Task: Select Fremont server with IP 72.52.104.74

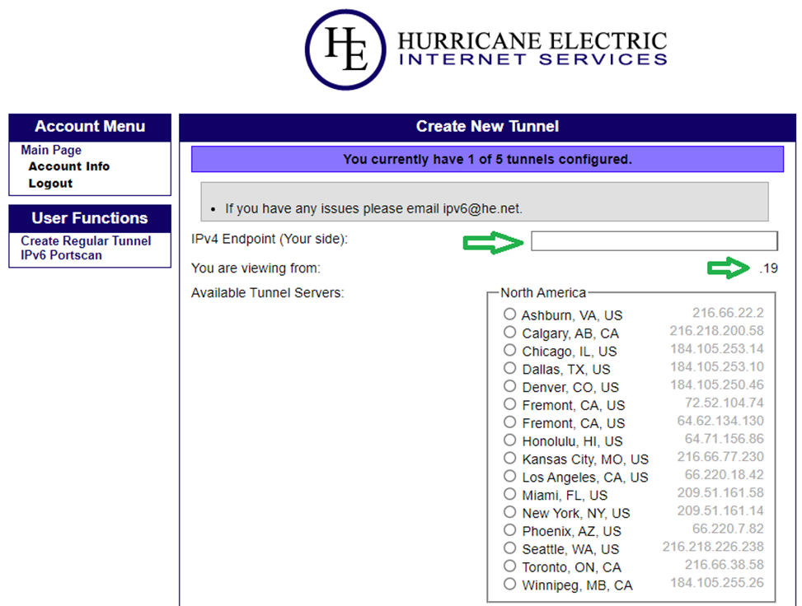Action: [x=509, y=403]
